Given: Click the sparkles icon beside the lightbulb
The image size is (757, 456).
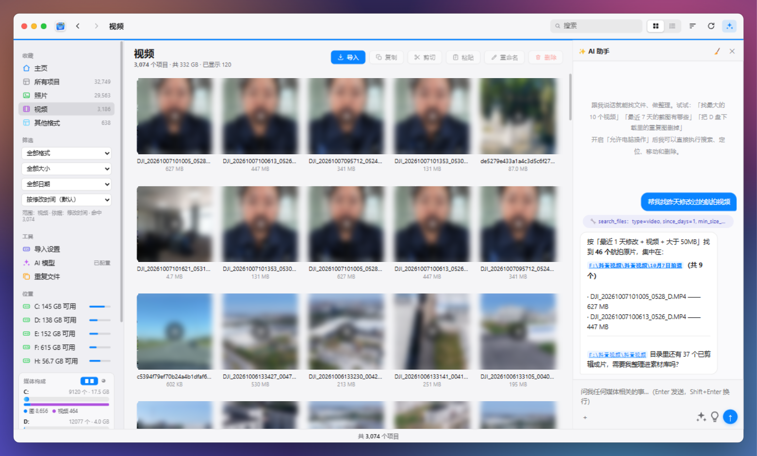Looking at the screenshot, I should (x=701, y=417).
